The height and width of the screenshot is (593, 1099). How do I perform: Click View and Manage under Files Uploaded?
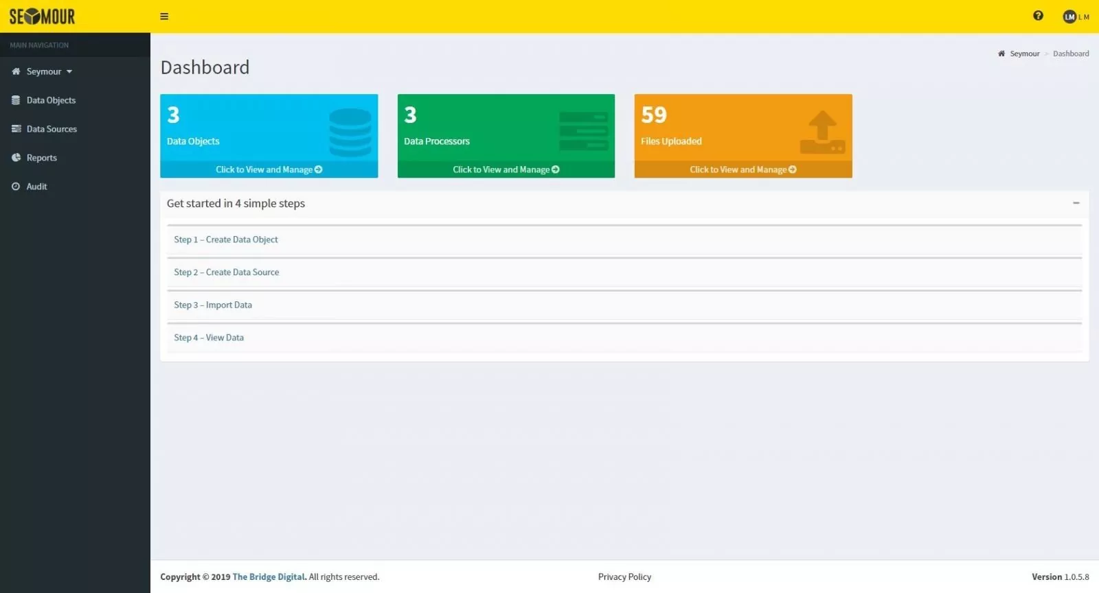coord(743,170)
